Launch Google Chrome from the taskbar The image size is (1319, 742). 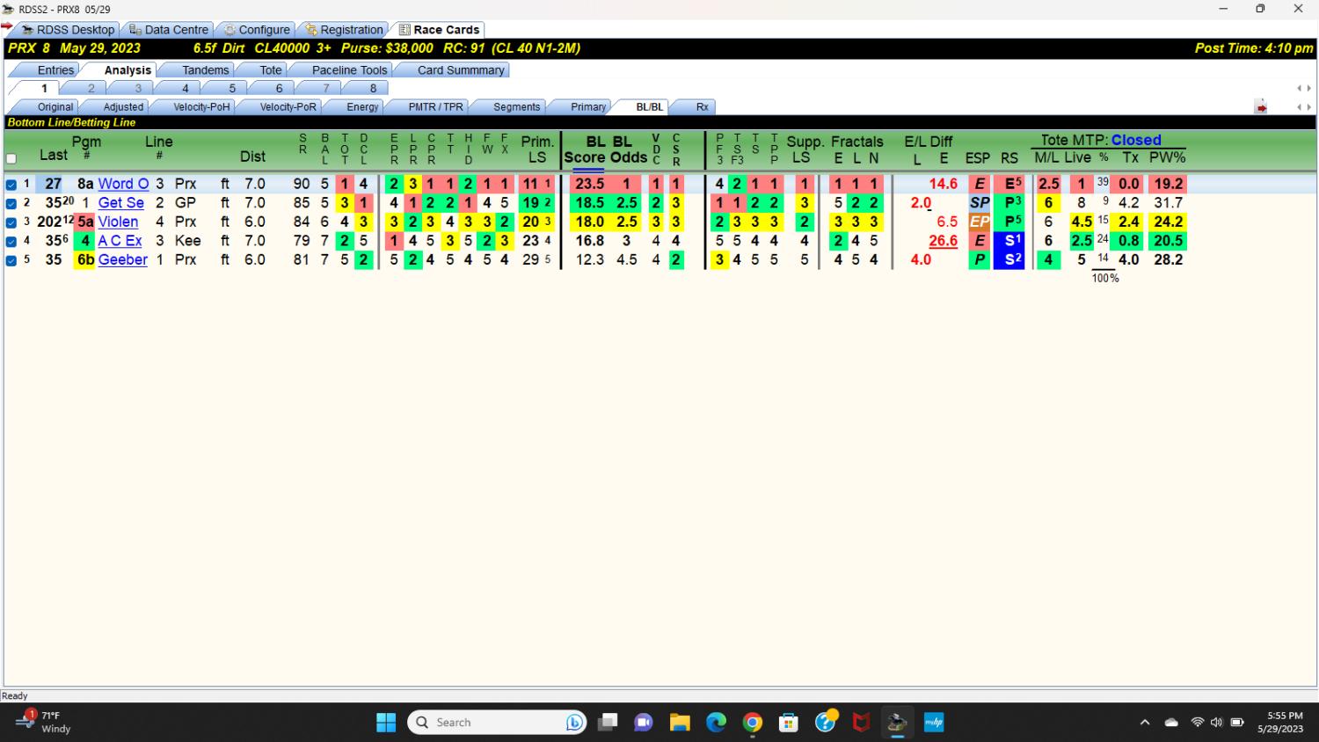(753, 723)
